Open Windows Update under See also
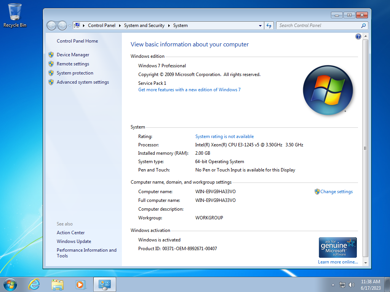This screenshot has height=292, width=390. pos(74,241)
